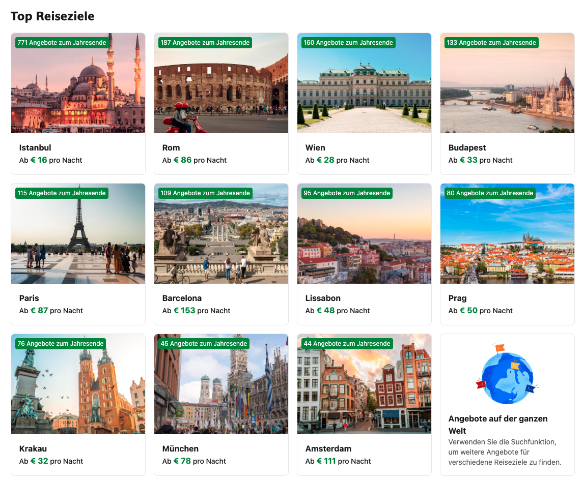This screenshot has height=481, width=583.
Task: Click the Krakau church photo
Action: tap(78, 384)
